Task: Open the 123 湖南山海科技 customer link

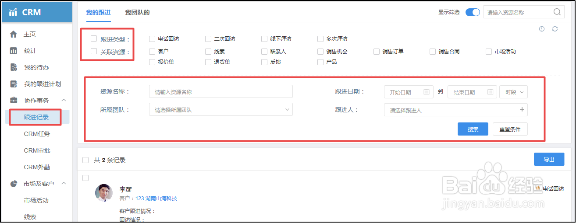Action: 156,199
